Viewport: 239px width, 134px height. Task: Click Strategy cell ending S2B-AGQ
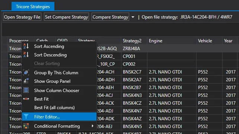point(109,49)
